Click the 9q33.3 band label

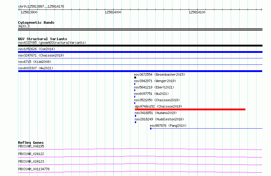(24, 26)
